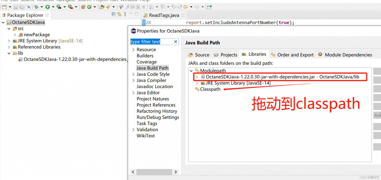Click the Debug bug icon in toolbar
The image size is (381, 180).
pyautogui.click(x=36, y=7)
